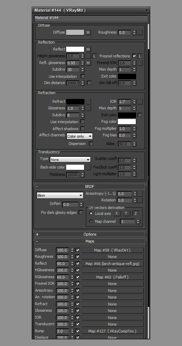Open the Blinn BRDF type dropdown

point(60,195)
